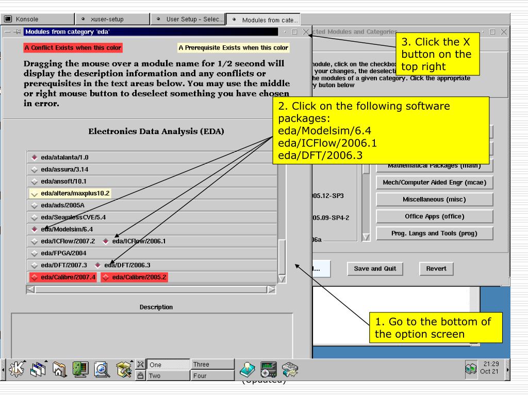Switch to virtual desktop Two
Viewport: 528px width, 396px height.
click(168, 375)
